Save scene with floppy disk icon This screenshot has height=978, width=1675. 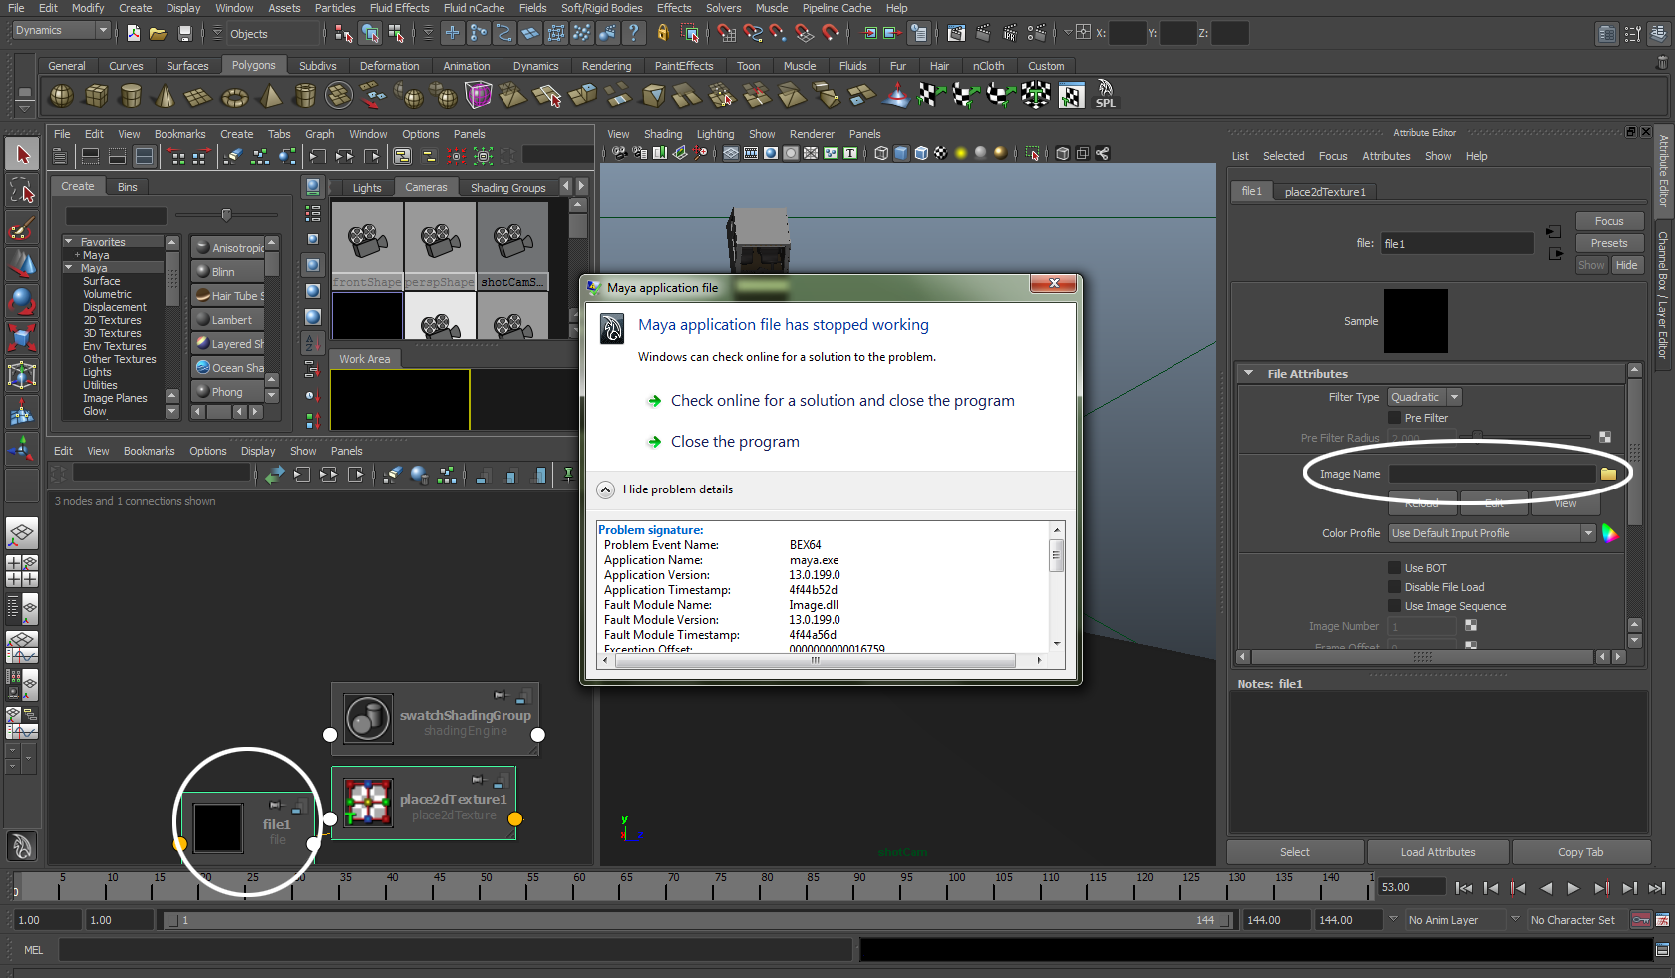coord(184,33)
